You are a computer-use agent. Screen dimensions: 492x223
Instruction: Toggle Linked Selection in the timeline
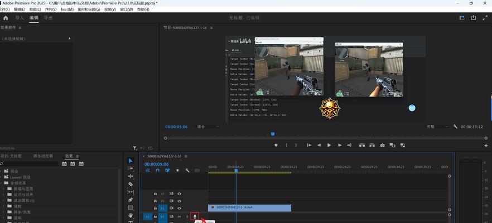167,170
